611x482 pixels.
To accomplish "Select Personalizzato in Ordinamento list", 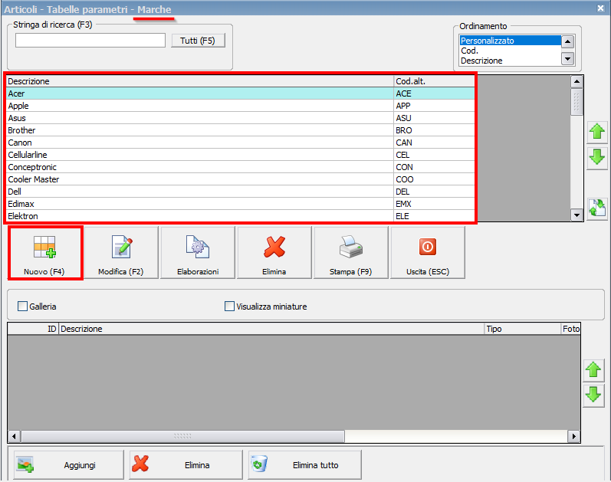I will 511,41.
